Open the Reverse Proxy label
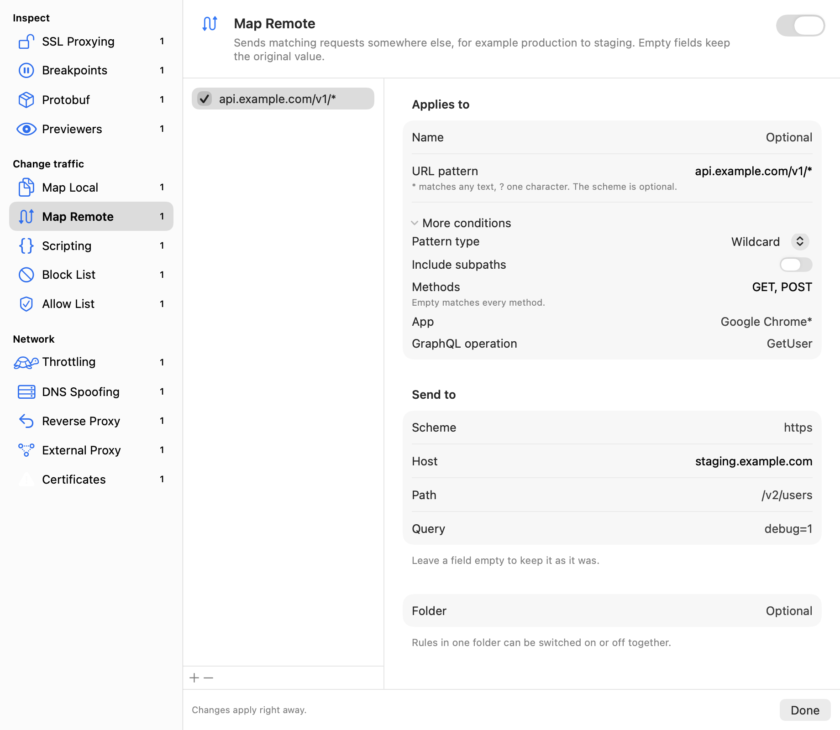The width and height of the screenshot is (840, 730). 81,421
